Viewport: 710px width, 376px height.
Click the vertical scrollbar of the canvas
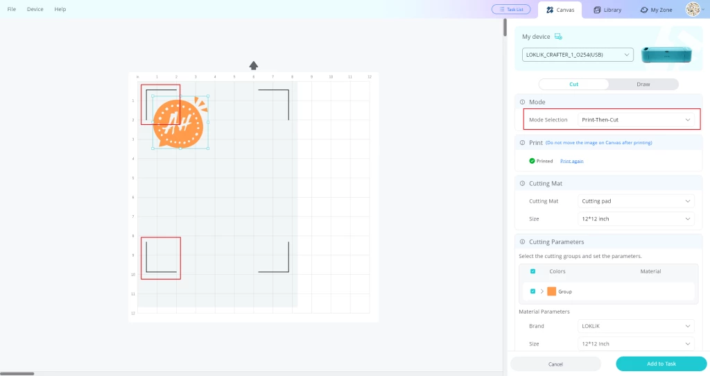(x=505, y=28)
